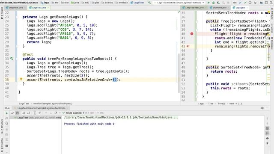Open the Favorites tool window side tab
Image resolution: width=274 pixels, height=154 pixels.
(2, 145)
